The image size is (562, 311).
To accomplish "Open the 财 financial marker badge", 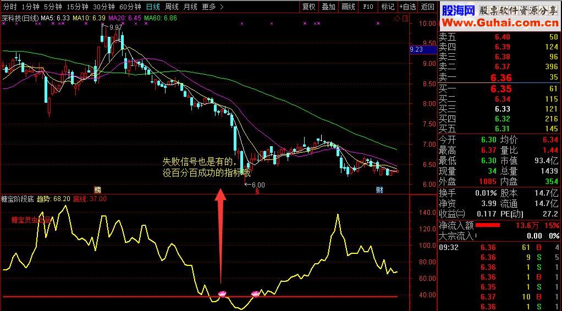I will tap(379, 190).
